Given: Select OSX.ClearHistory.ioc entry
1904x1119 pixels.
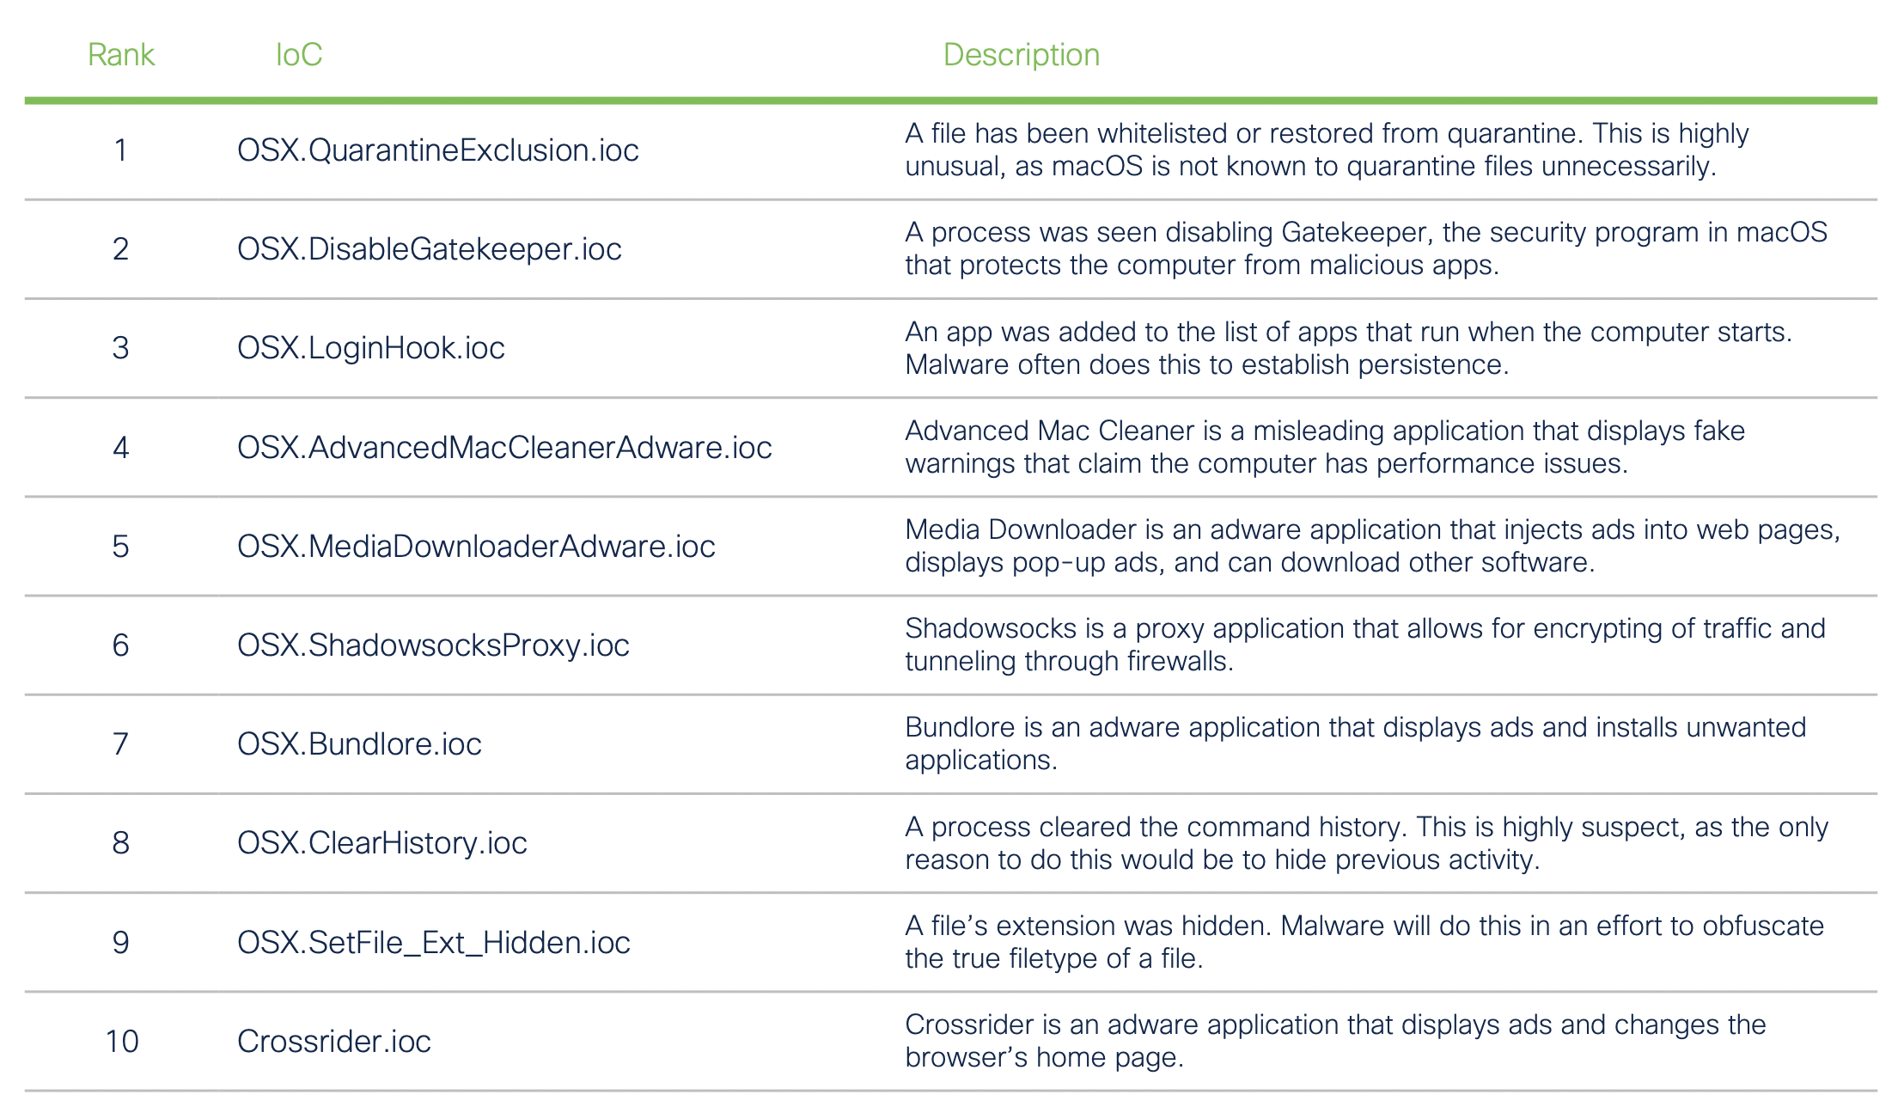Looking at the screenshot, I should point(381,843).
